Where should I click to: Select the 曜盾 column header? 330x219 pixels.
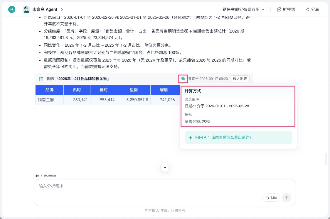[164, 90]
